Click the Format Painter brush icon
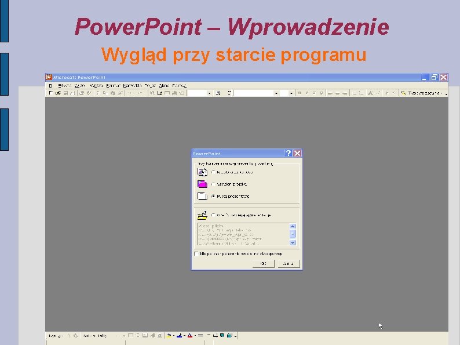Screen dimensions: 460x345 click(120, 93)
